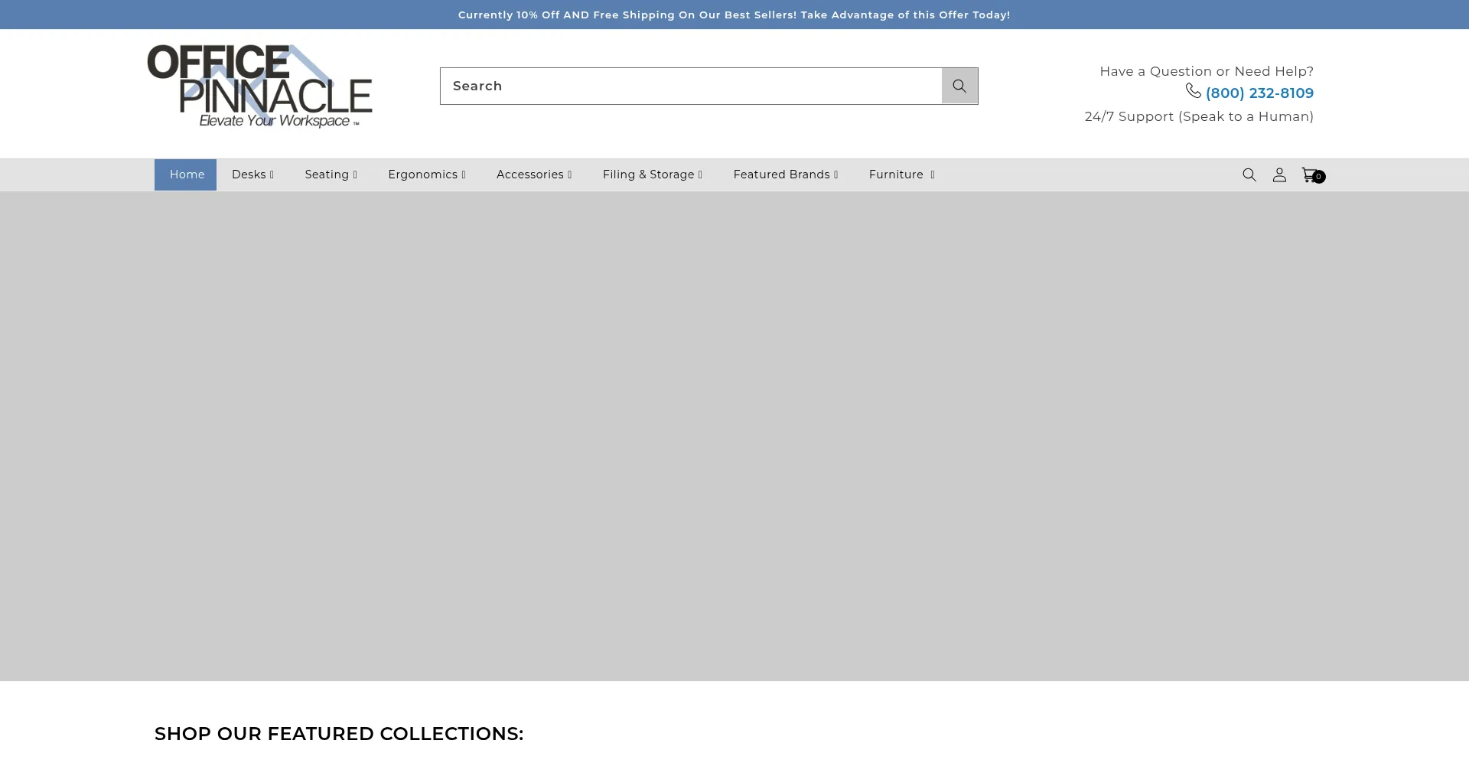Image resolution: width=1469 pixels, height=760 pixels.
Task: Expand the Seating dropdown menu
Action: [331, 175]
